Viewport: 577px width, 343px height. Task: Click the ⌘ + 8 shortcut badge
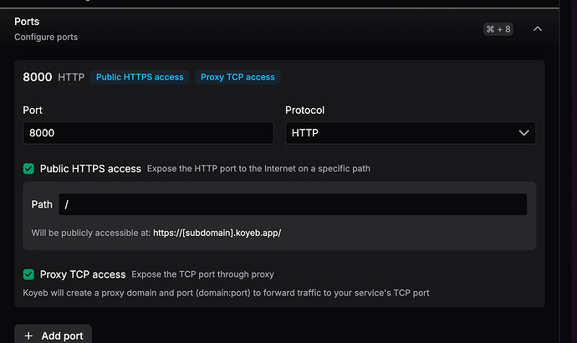(498, 29)
